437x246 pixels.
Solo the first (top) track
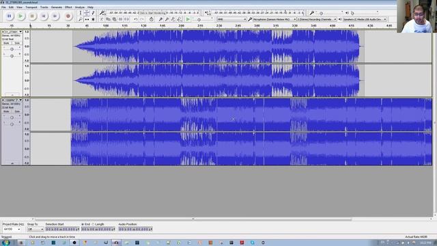(16, 43)
